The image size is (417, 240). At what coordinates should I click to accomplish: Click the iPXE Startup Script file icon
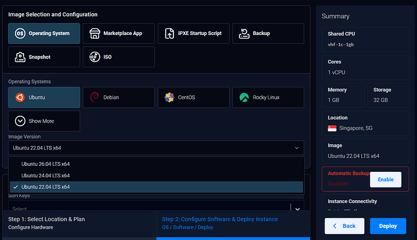(169, 33)
